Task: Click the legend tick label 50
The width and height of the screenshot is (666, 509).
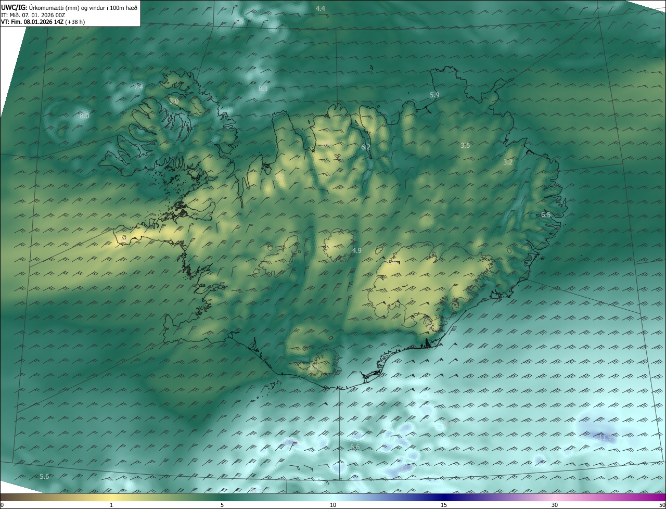Action: point(662,505)
